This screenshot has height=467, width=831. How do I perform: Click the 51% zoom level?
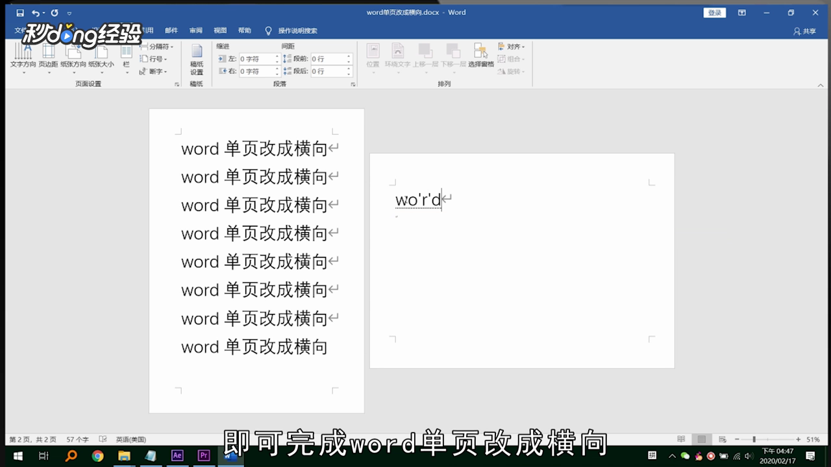[813, 439]
